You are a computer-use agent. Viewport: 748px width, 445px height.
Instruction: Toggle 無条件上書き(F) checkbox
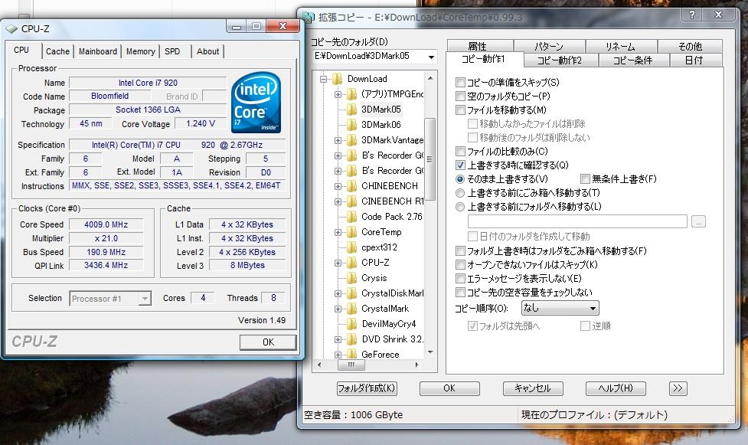click(x=586, y=179)
